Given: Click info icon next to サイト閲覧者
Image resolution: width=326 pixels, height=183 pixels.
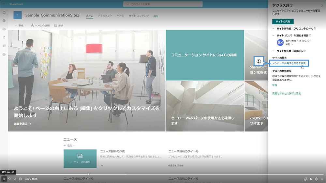Looking at the screenshot, I should pyautogui.click(x=304, y=51).
